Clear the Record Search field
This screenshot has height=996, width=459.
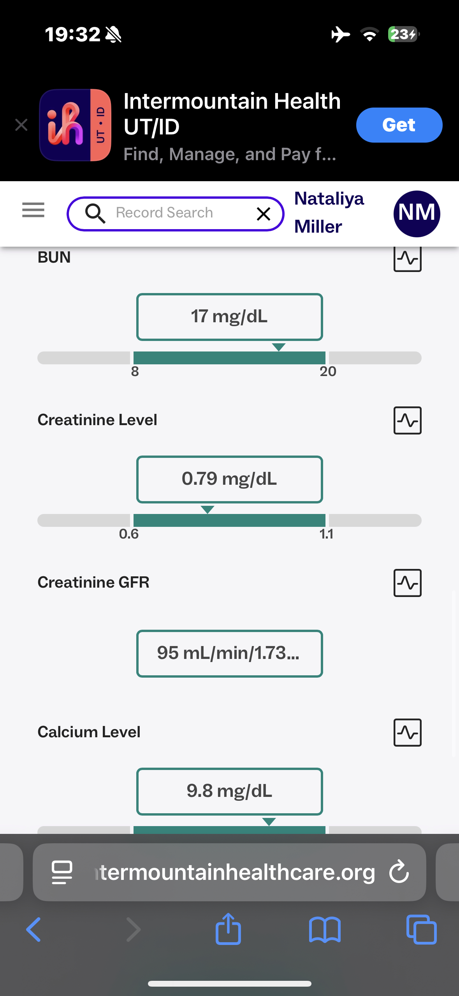pyautogui.click(x=264, y=214)
